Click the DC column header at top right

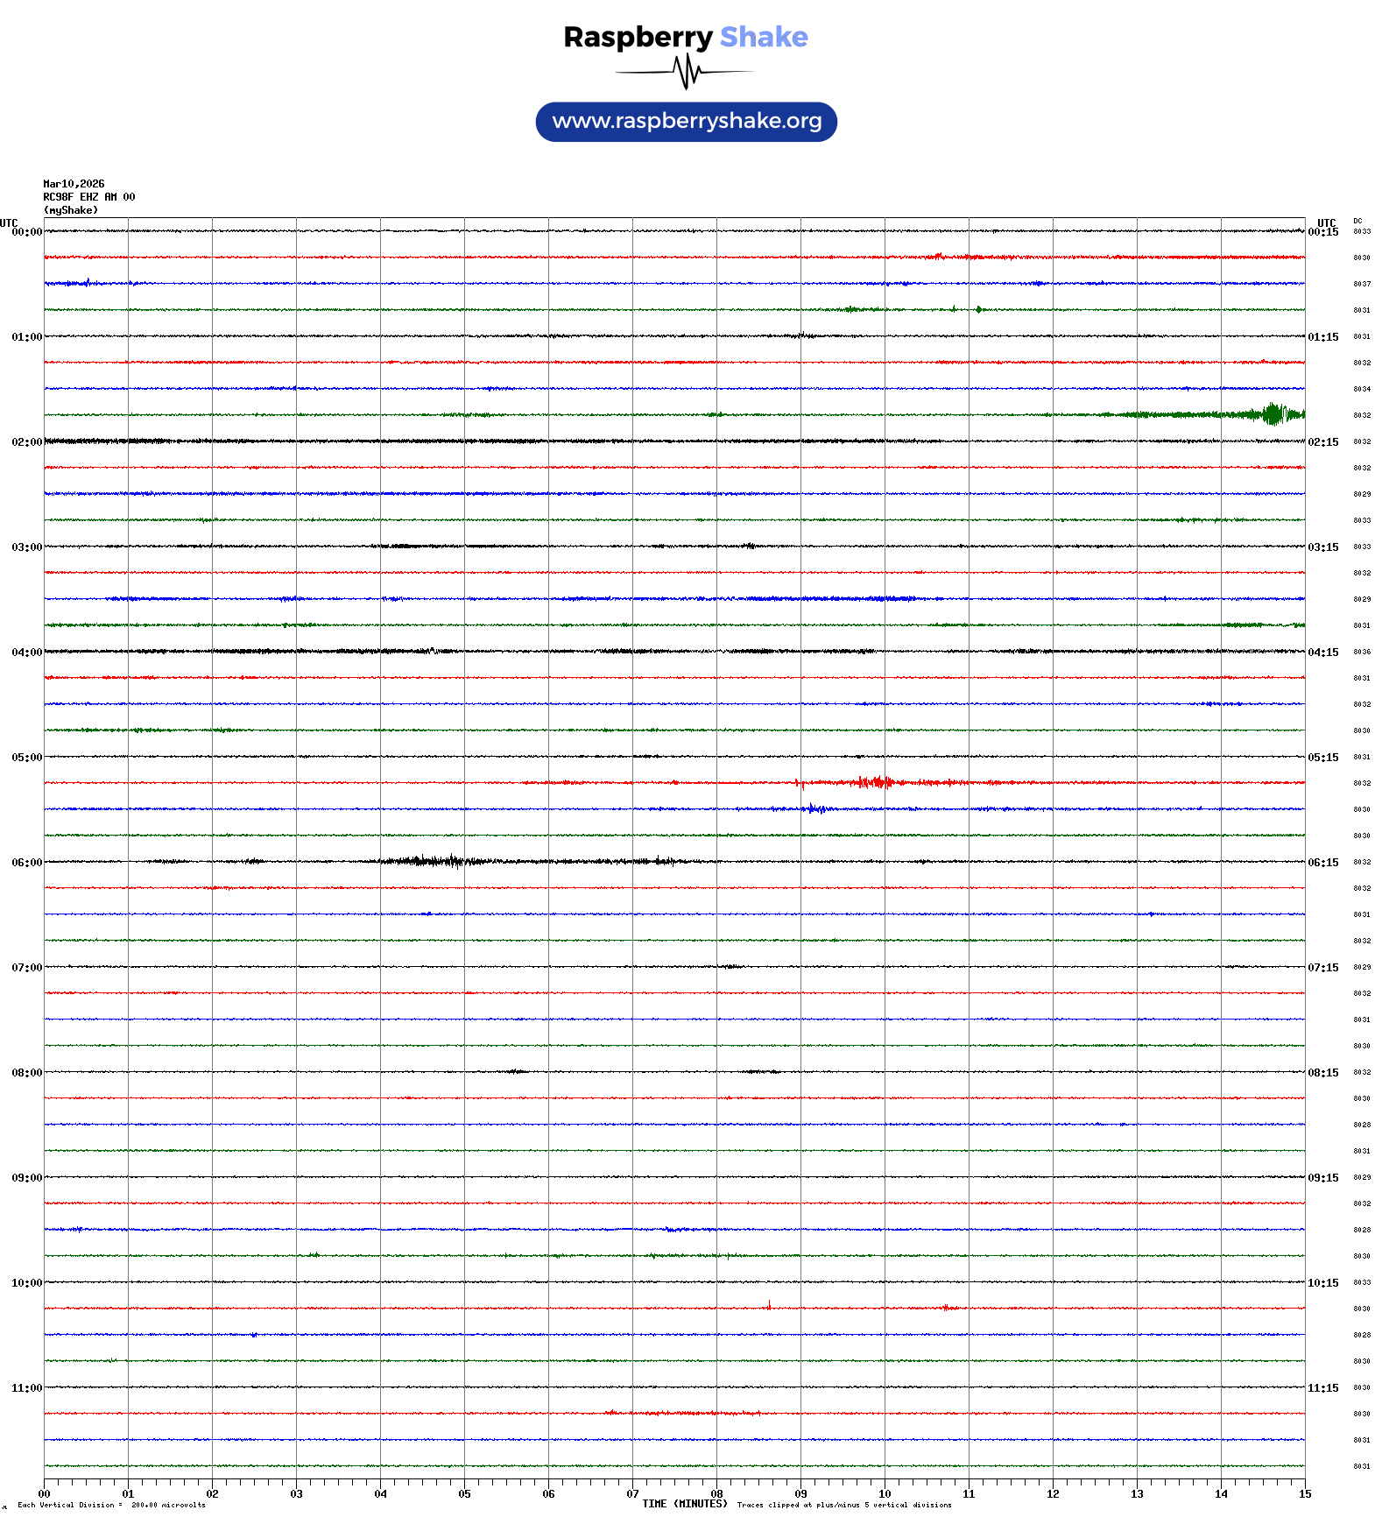[1357, 222]
